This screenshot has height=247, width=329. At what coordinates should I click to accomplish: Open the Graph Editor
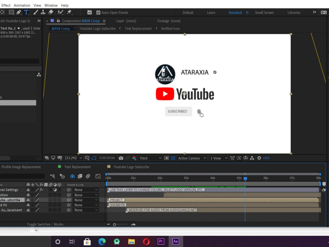tap(98, 176)
